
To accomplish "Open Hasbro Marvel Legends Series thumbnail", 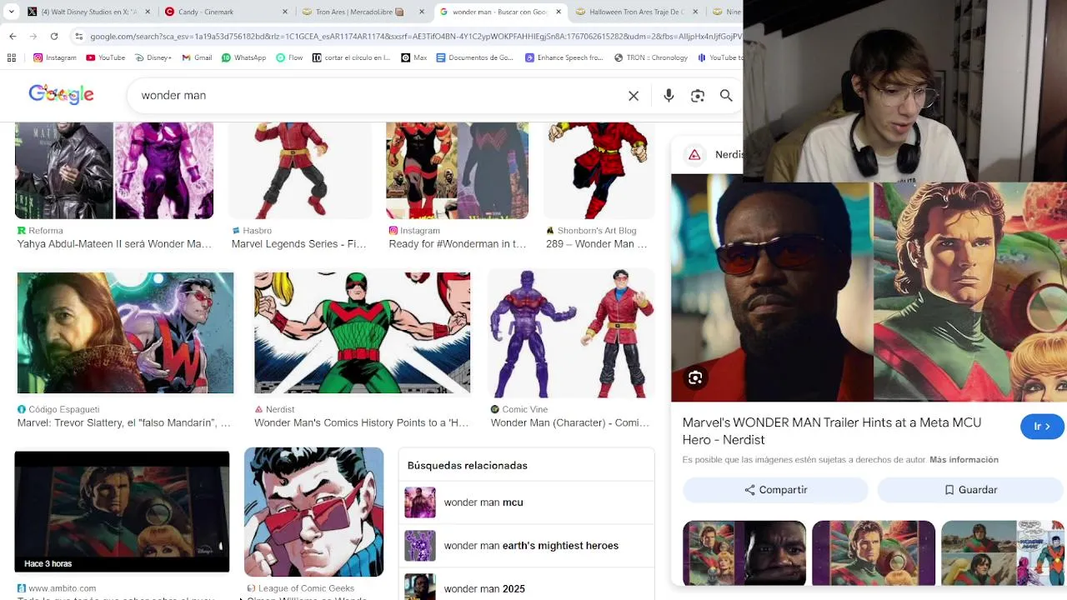I will click(x=300, y=171).
